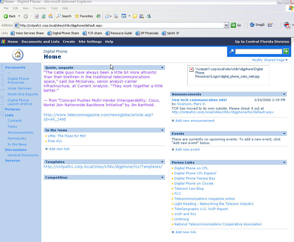Click the Messenger icon in toolbar
The width and height of the screenshot is (294, 242).
pyautogui.click(x=149, y=16)
